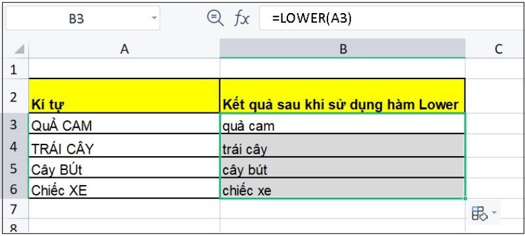Click the fill handle at selection corner
This screenshot has width=525, height=236.
click(465, 199)
